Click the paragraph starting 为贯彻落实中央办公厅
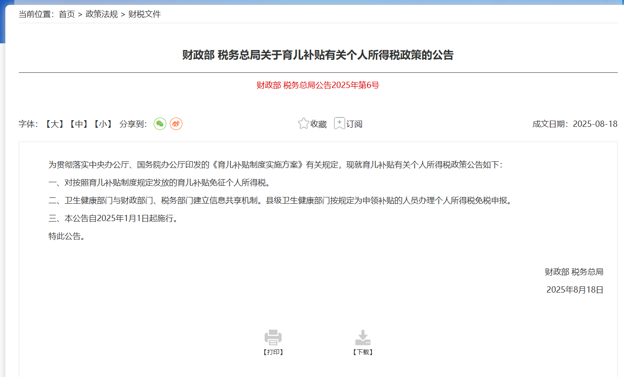The image size is (624, 377). pos(276,165)
